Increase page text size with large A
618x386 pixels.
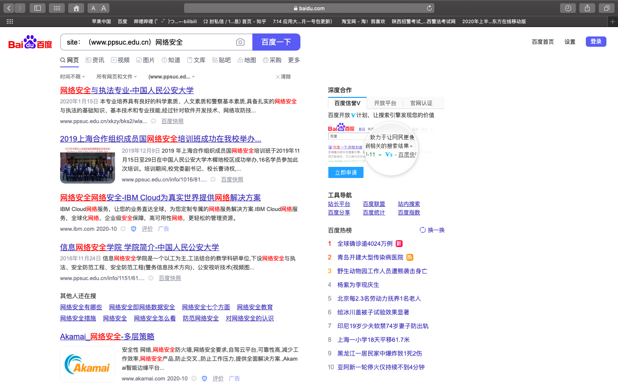(x=104, y=8)
